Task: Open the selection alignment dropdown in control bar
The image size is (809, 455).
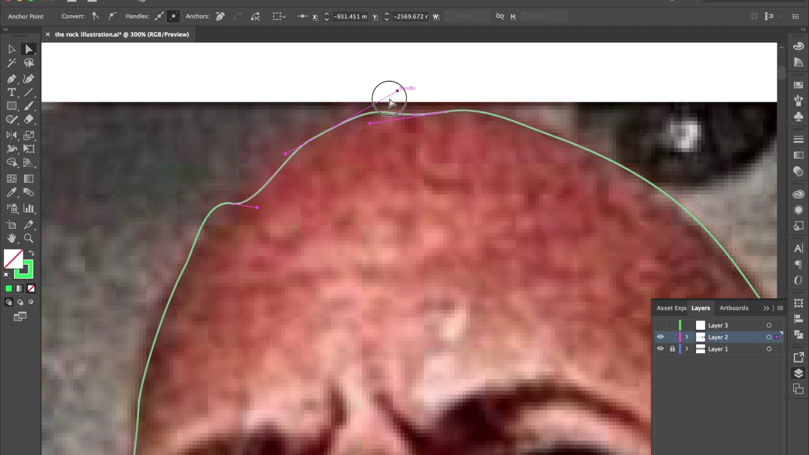Action: (x=279, y=16)
